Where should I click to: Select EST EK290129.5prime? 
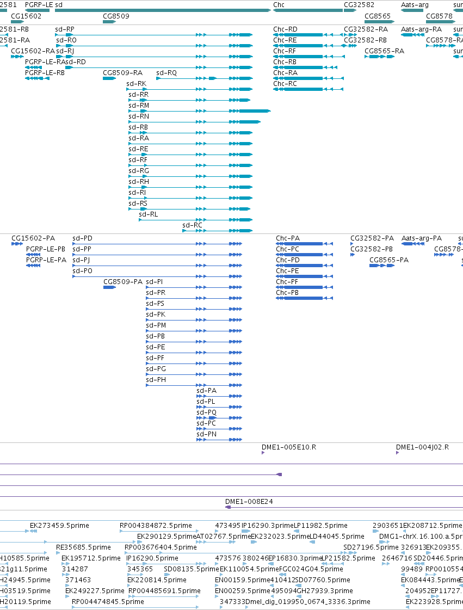[x=140, y=542]
